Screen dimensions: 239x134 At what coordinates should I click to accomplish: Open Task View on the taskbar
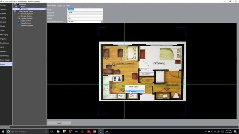[x=52, y=131]
